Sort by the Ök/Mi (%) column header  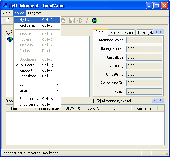pos(73,108)
